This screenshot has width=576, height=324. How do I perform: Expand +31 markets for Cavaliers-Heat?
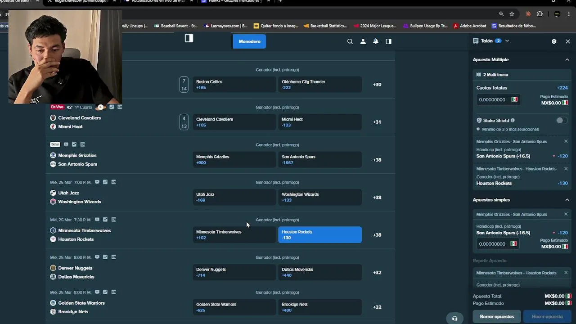[377, 122]
